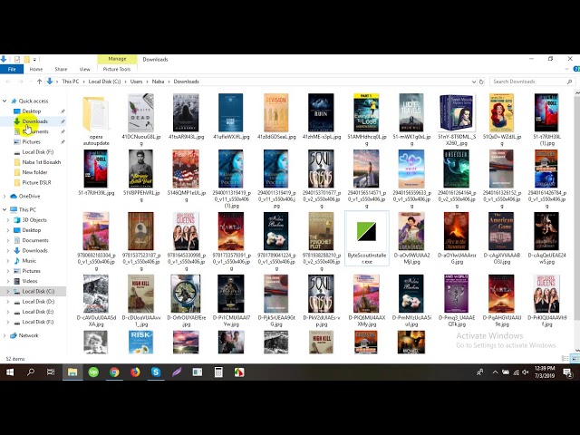This screenshot has width=580, height=435.
Task: Open address bar history dropdown
Action: click(474, 82)
